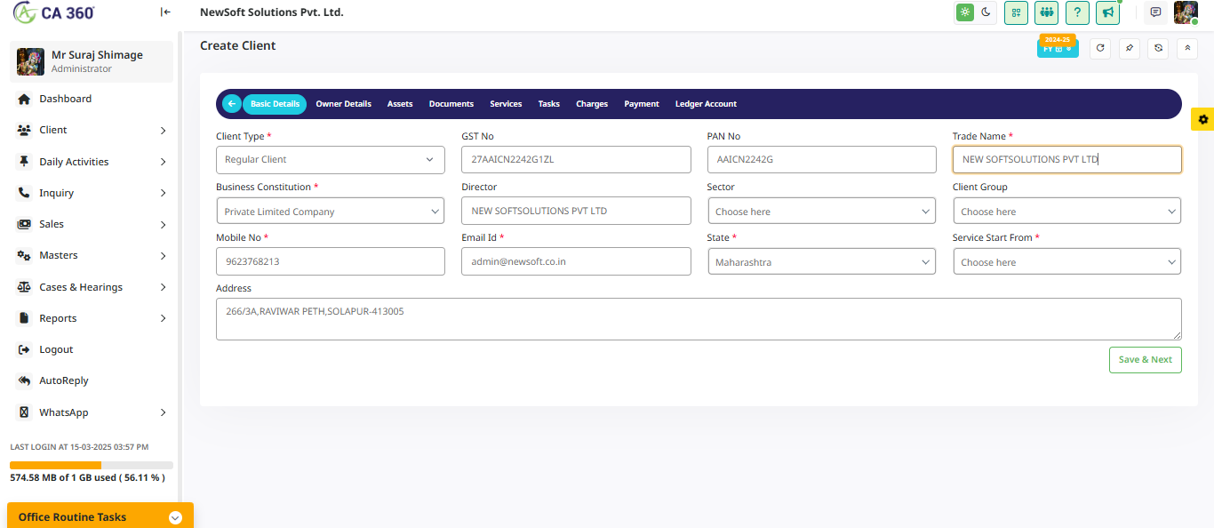
Task: Open the Business Constitution dropdown
Action: coord(331,212)
